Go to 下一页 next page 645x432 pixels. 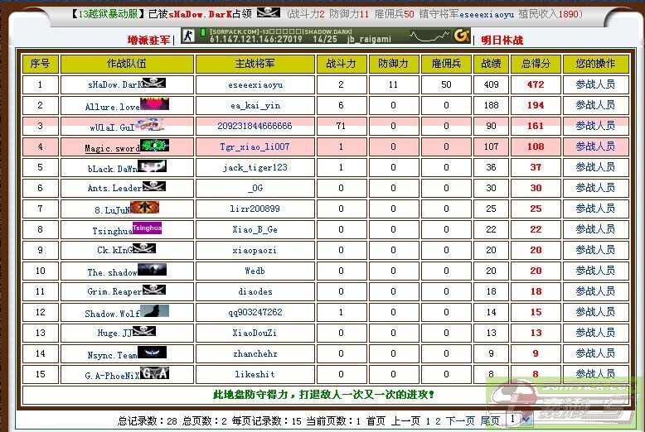(462, 420)
